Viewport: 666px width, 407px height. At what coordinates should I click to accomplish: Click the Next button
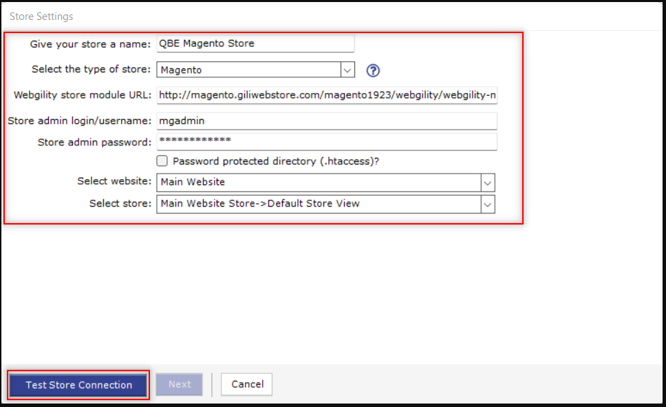point(180,384)
